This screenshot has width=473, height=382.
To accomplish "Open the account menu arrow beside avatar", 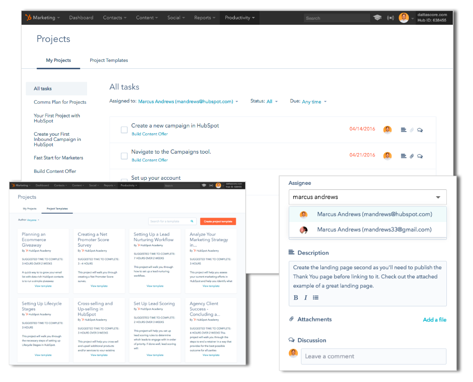I will click(x=412, y=18).
